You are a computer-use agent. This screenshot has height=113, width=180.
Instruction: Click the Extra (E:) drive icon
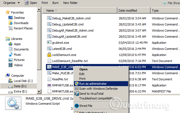click(x=11, y=92)
